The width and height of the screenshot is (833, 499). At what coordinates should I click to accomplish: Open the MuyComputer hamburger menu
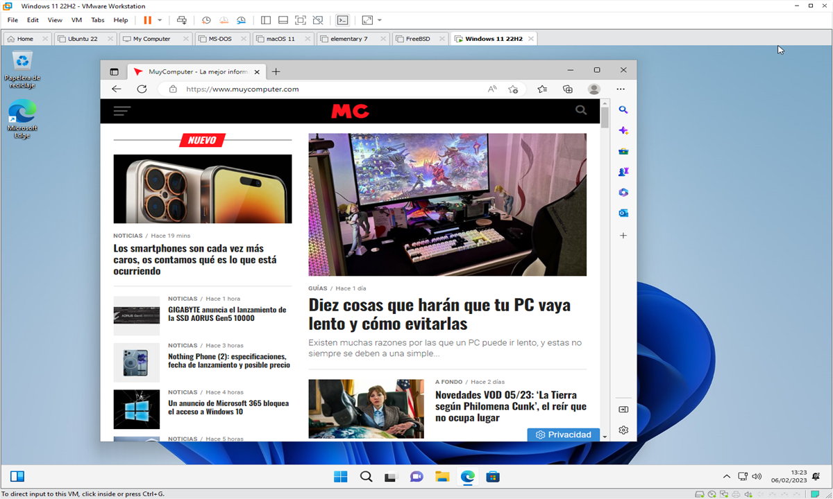point(122,110)
